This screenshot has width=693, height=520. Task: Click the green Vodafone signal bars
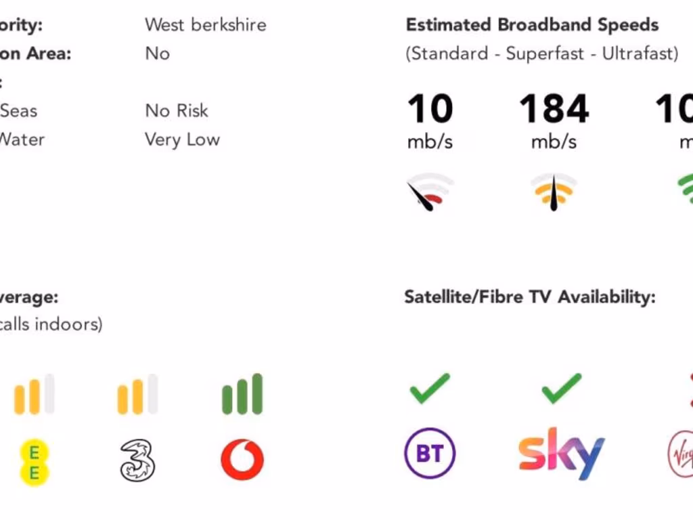point(242,394)
